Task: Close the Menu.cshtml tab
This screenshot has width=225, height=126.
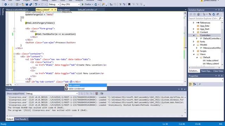Action: click(x=55, y=10)
